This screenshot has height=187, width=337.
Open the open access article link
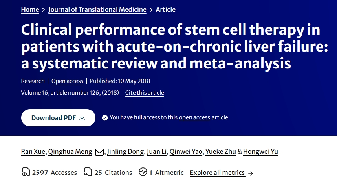194,117
